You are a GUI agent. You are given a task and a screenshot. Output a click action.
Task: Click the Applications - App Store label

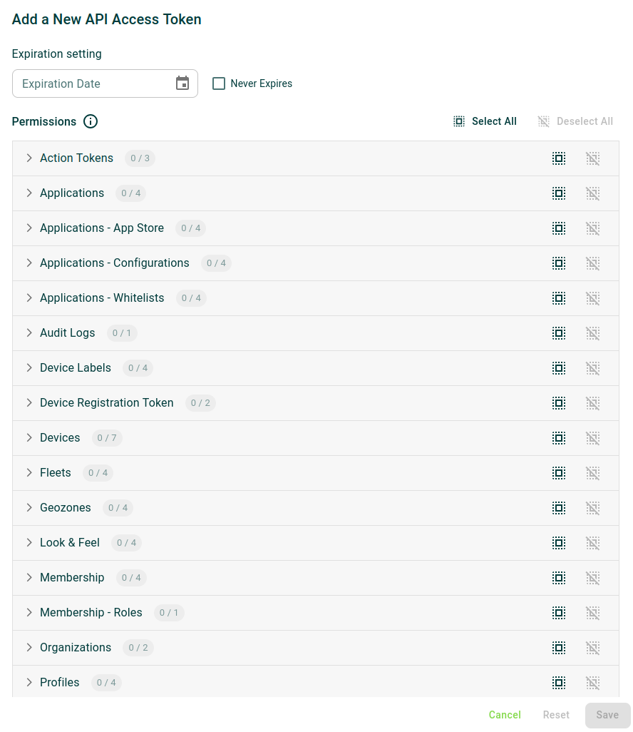coord(102,228)
